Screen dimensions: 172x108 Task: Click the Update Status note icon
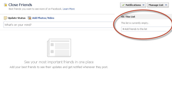5,18
